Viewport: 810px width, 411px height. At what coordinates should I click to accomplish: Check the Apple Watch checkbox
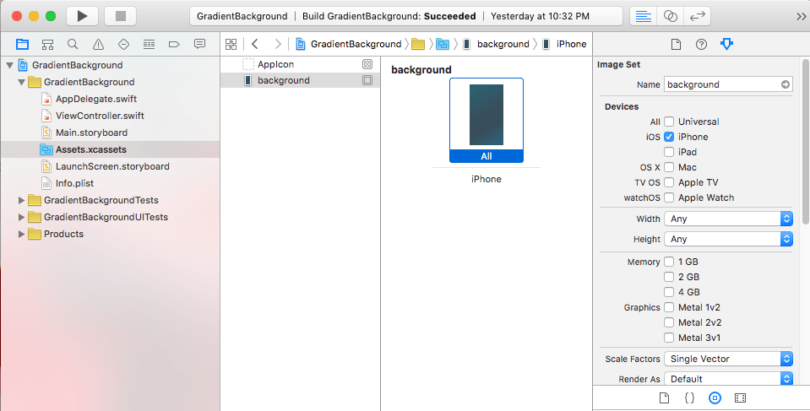click(x=669, y=197)
